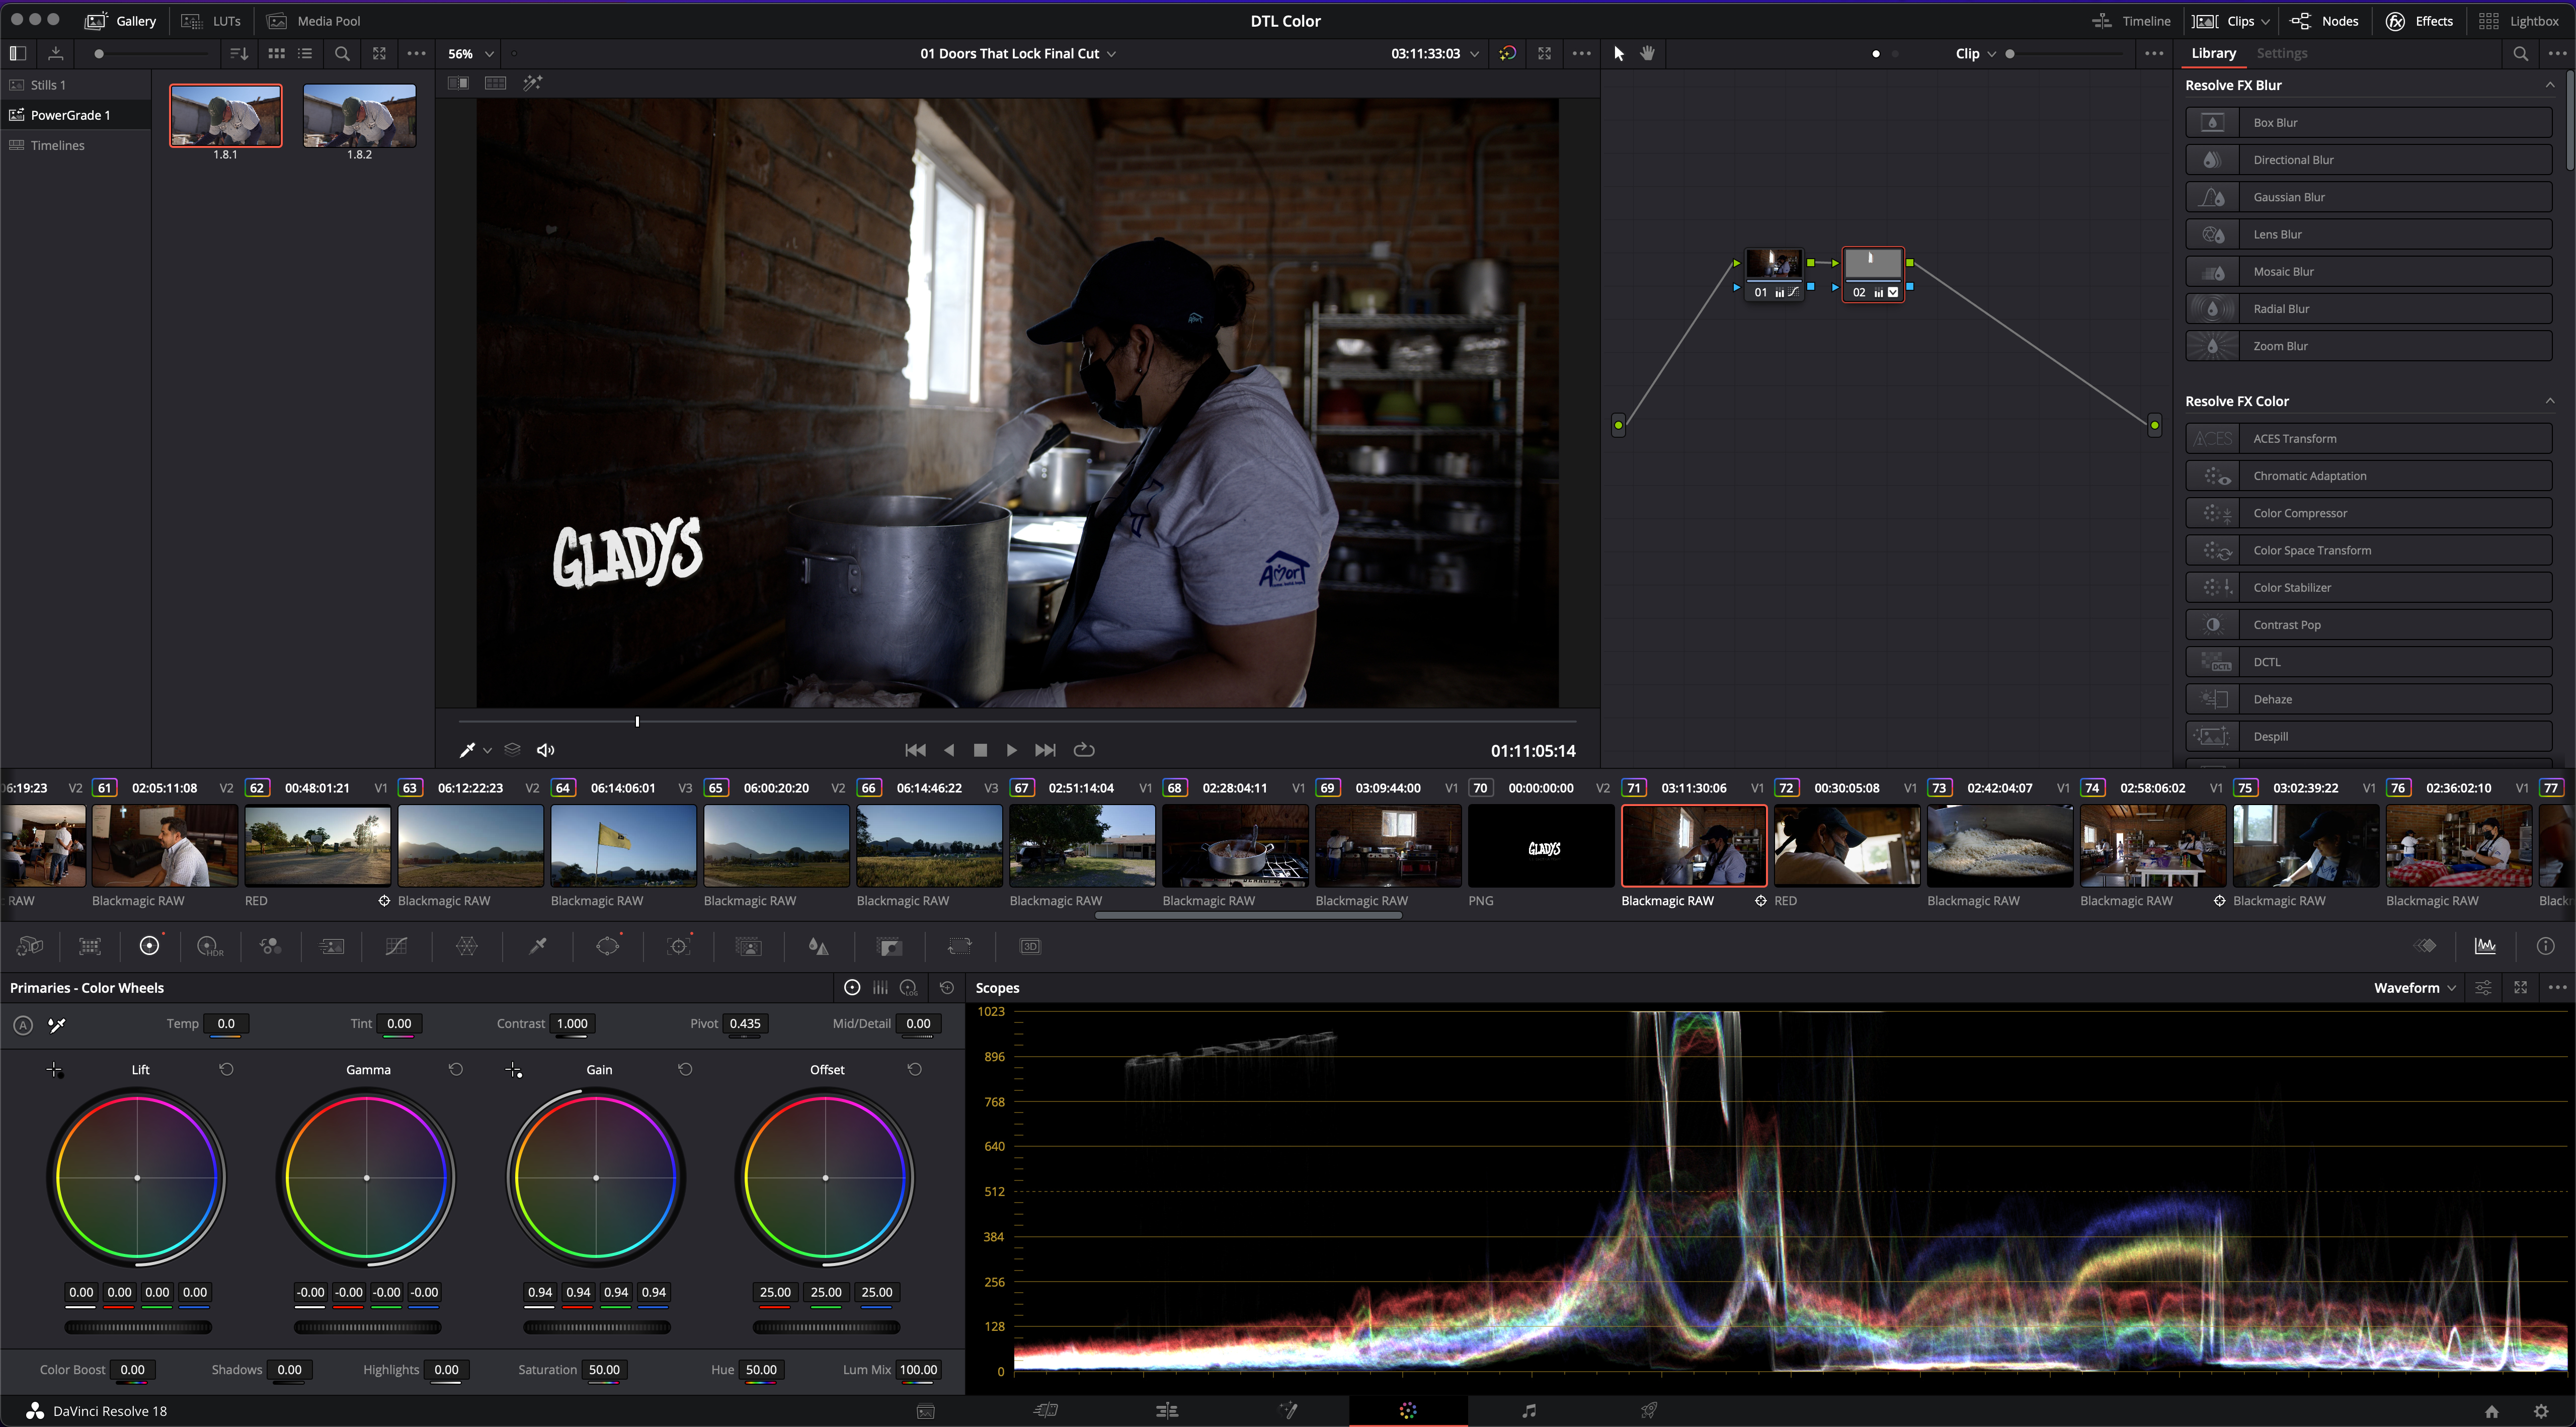This screenshot has width=2576, height=1427.
Task: Open the Color Match palette
Action: (90, 946)
